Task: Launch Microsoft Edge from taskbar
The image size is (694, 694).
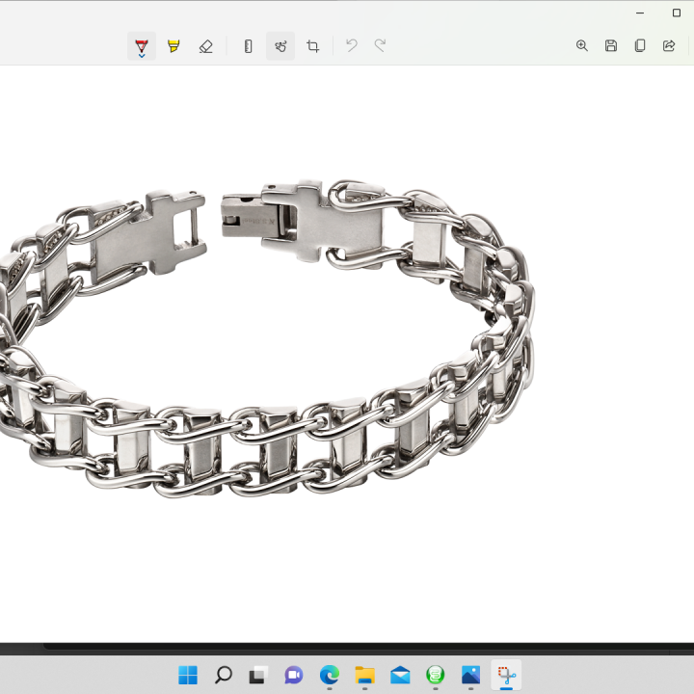Action: [x=330, y=675]
